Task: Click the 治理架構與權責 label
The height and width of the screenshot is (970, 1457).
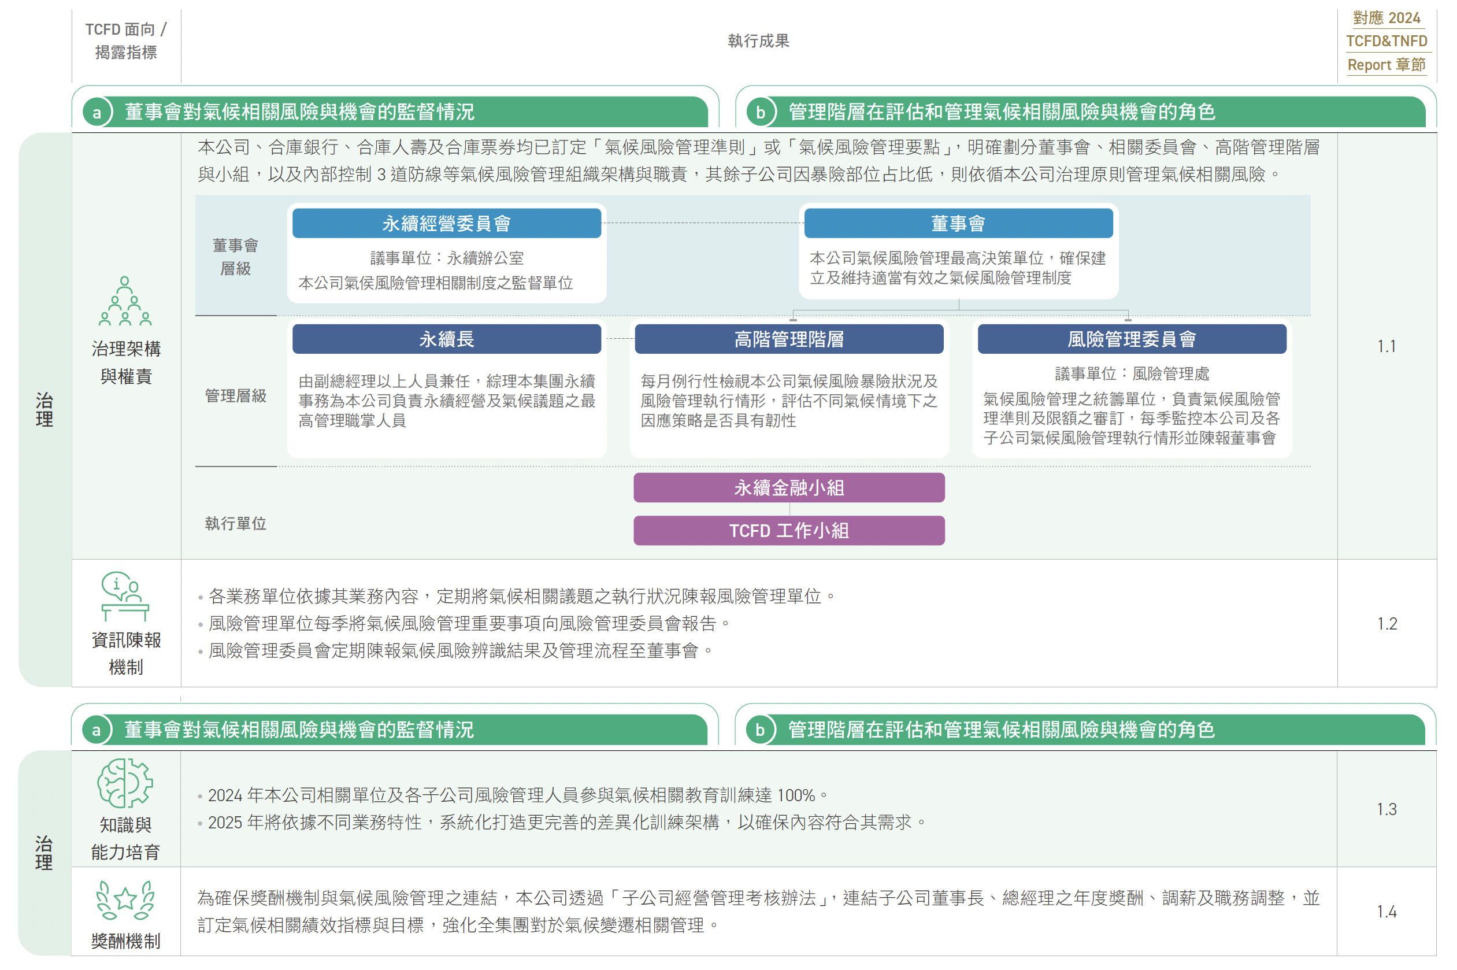Action: (125, 362)
